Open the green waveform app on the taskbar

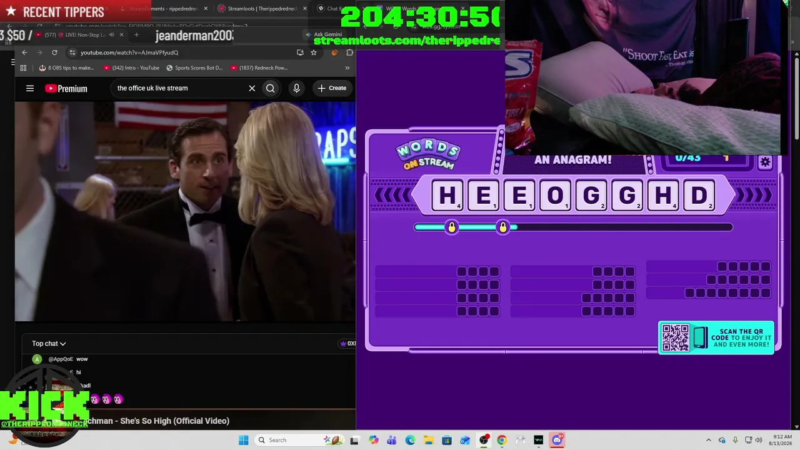click(x=539, y=440)
